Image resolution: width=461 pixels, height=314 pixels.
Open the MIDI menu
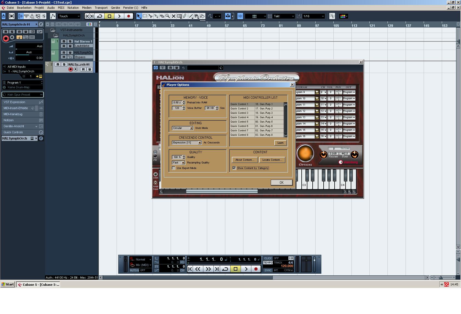(x=61, y=8)
